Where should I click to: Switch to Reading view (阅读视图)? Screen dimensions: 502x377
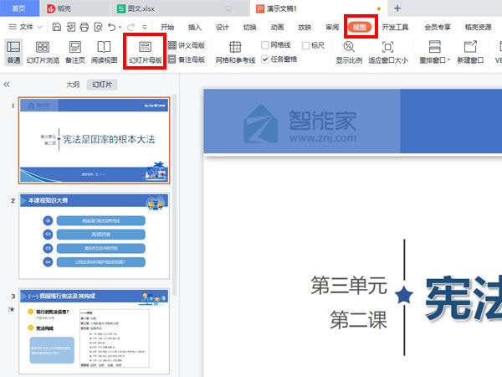[104, 52]
